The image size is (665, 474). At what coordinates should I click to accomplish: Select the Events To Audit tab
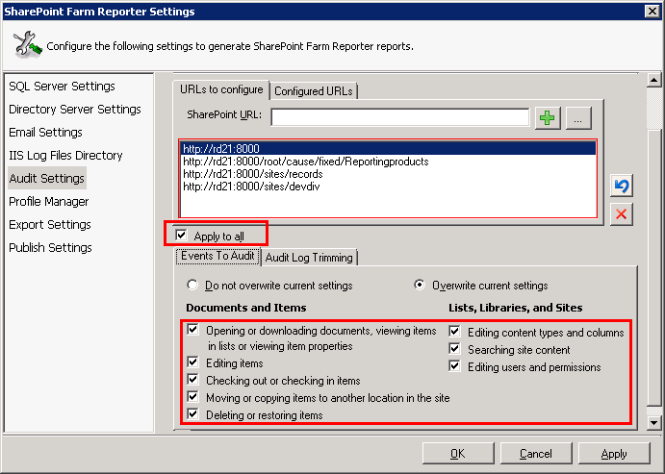pos(217,256)
